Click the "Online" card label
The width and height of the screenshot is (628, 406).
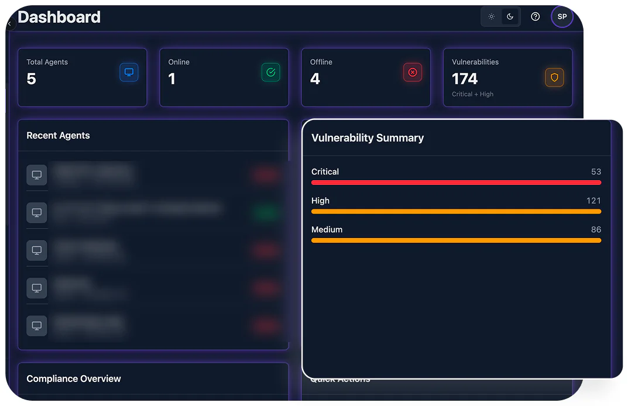pyautogui.click(x=179, y=62)
